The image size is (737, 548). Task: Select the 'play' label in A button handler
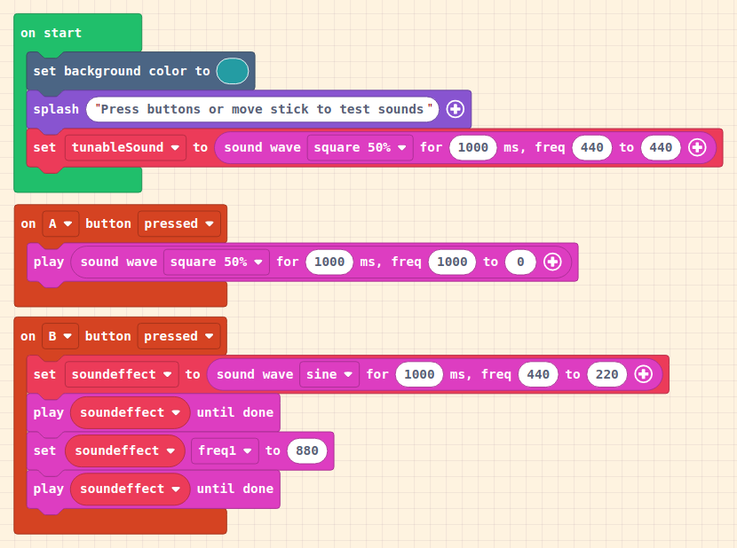[49, 262]
